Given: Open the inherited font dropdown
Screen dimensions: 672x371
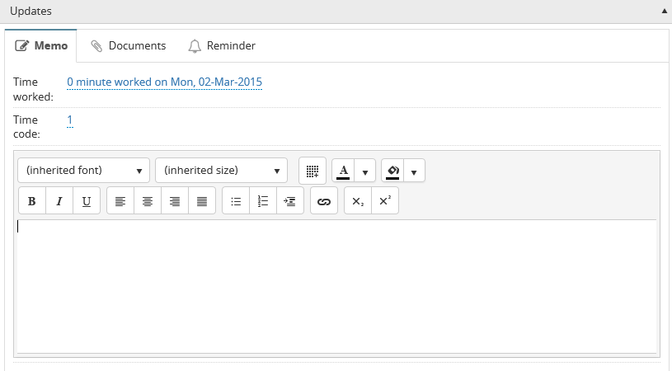Looking at the screenshot, I should click(x=83, y=171).
